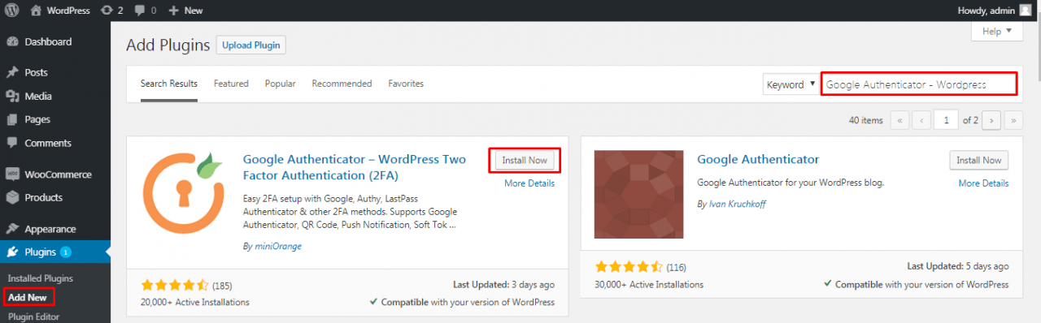Screen dimensions: 1041x323
Task: Switch to Recommended tab
Action: [x=342, y=84]
